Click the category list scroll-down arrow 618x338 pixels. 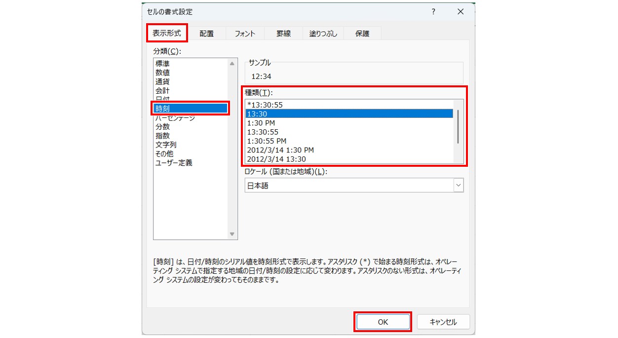coord(232,234)
